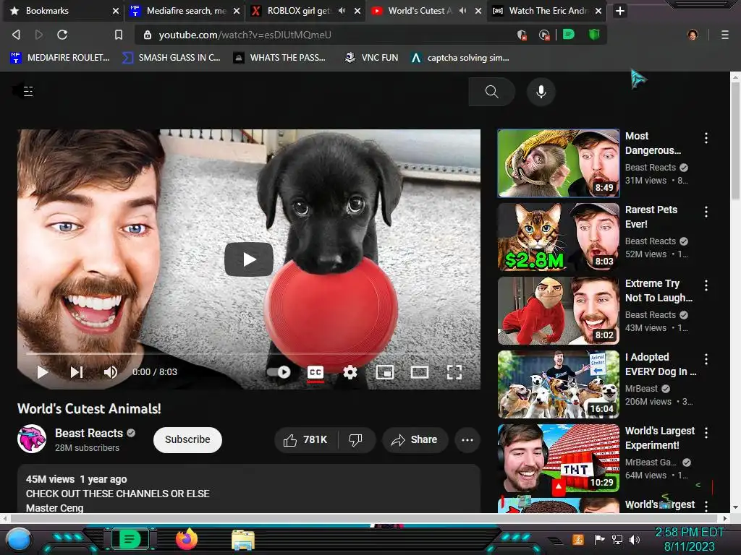Share the World's Cutest Animals video
Image resolution: width=741 pixels, height=555 pixels.
pos(415,440)
